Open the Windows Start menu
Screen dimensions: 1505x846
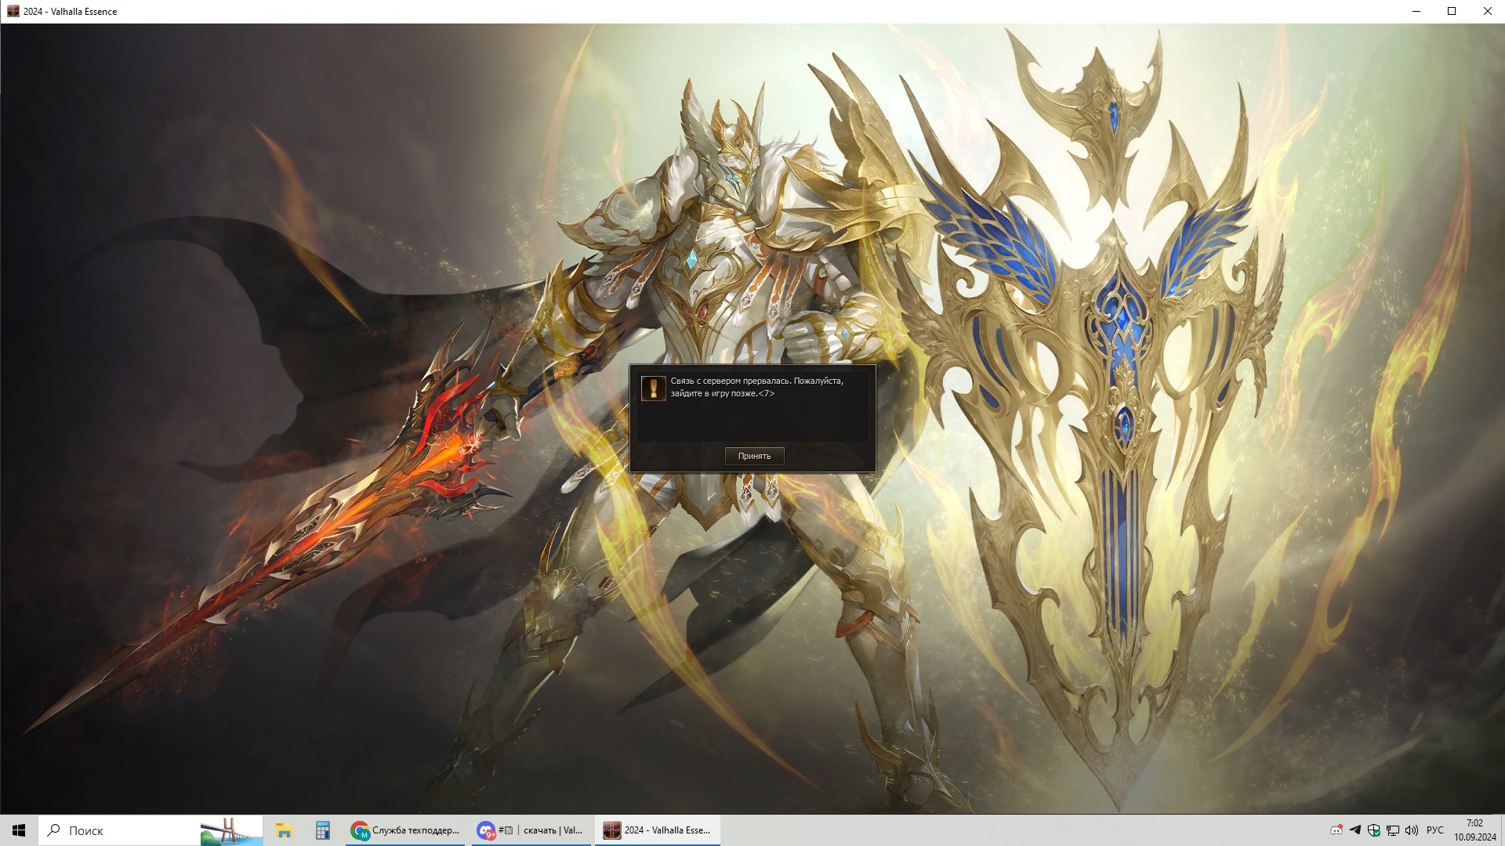[x=19, y=830]
